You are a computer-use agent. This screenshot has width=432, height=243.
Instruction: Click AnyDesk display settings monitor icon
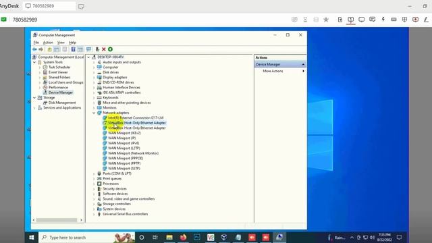tap(362, 20)
